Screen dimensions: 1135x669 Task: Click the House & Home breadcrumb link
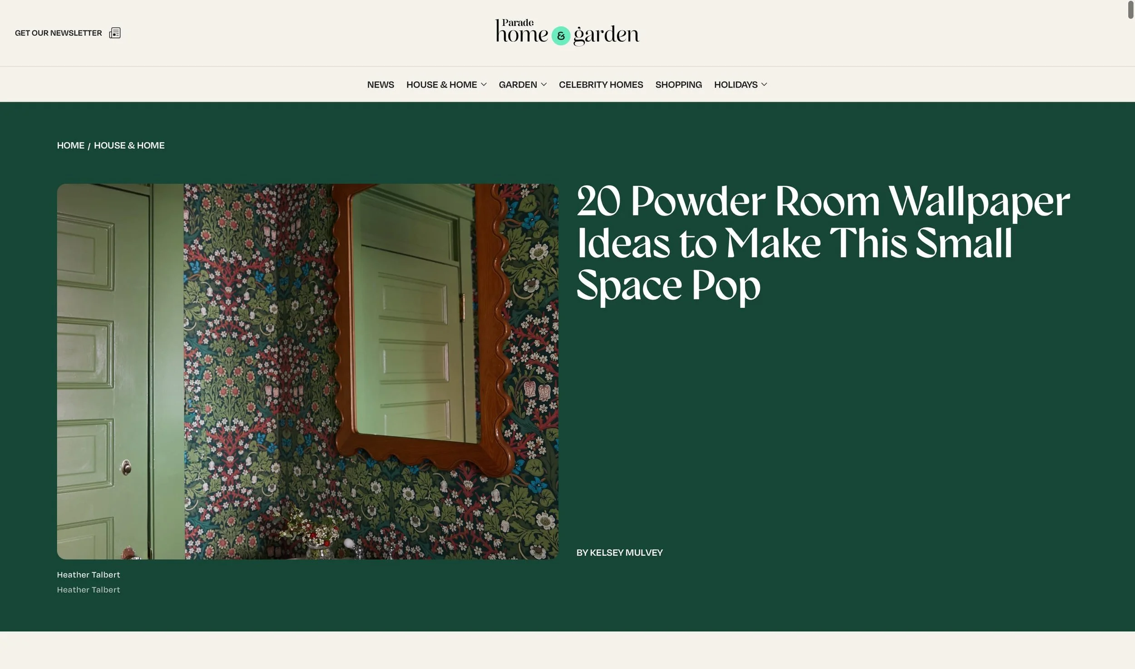click(x=129, y=146)
